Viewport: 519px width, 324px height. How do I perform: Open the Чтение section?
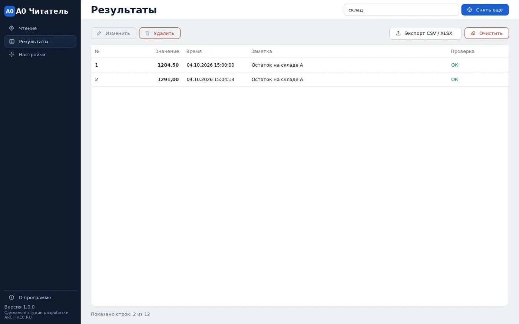pos(40,28)
